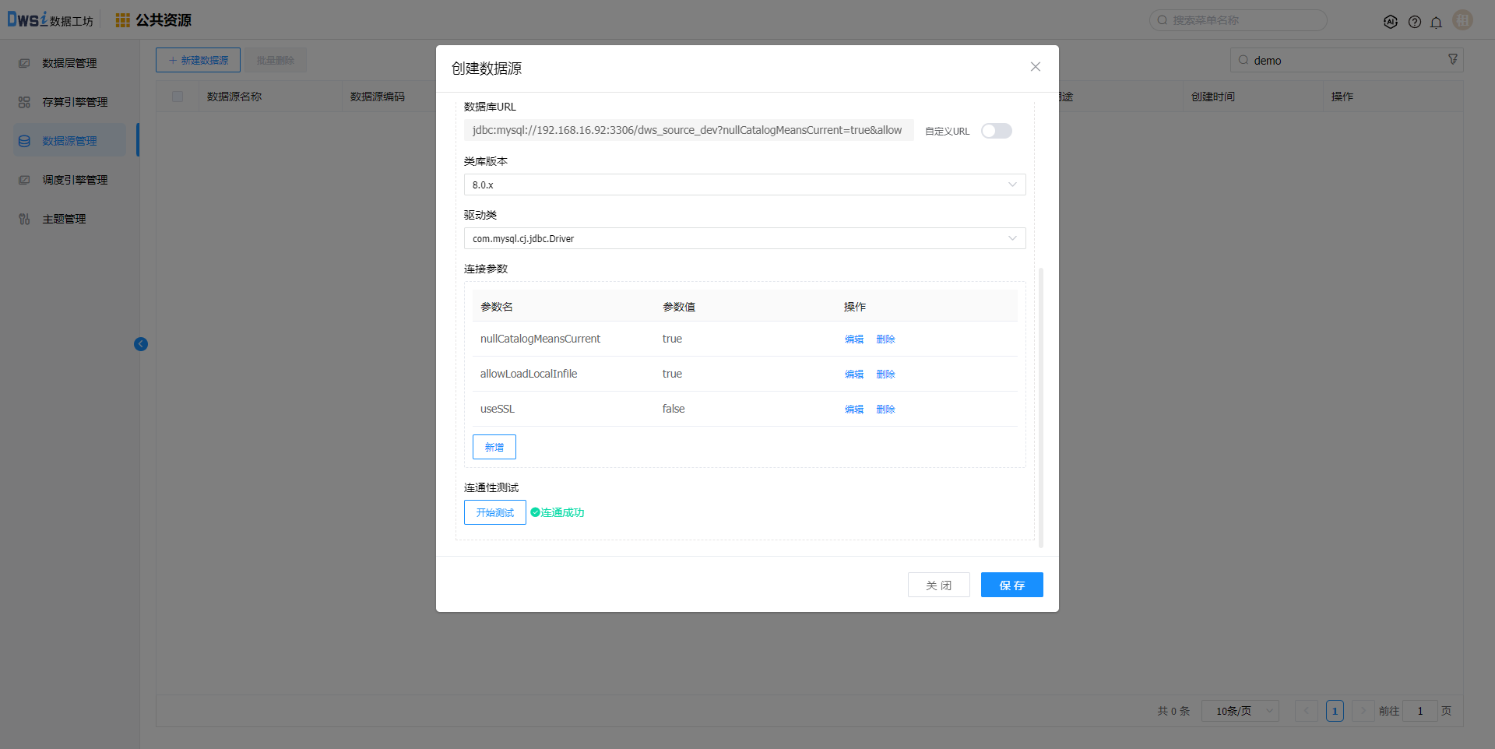Open 数据层管理 in the sidebar
The height and width of the screenshot is (749, 1495).
(x=69, y=63)
